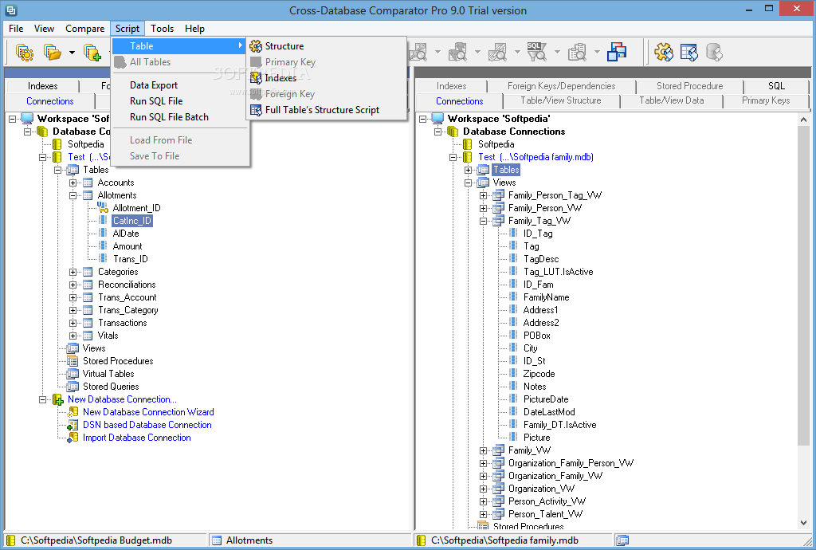This screenshot has height=550, width=816.
Task: Click the clipboard compare report toolbar icon
Action: (577, 52)
